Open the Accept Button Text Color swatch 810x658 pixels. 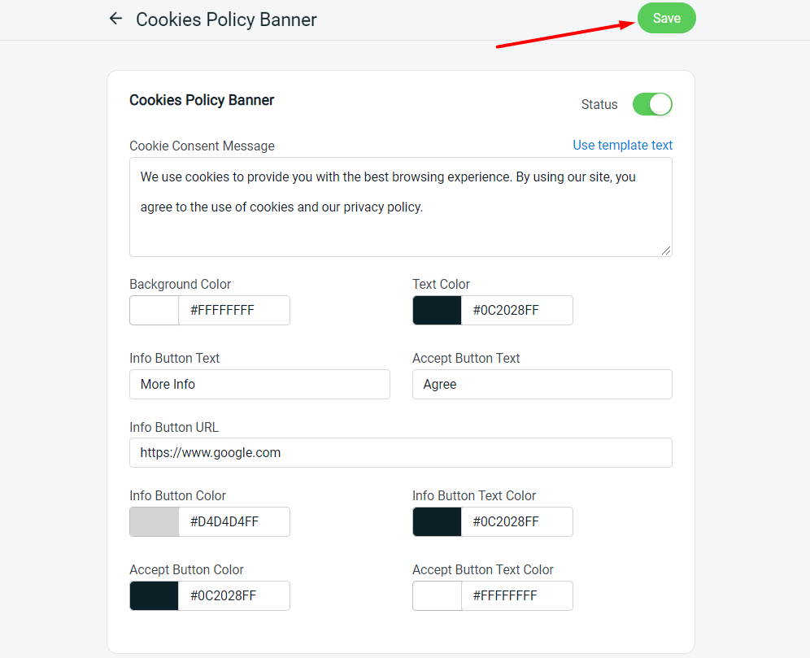coord(438,596)
